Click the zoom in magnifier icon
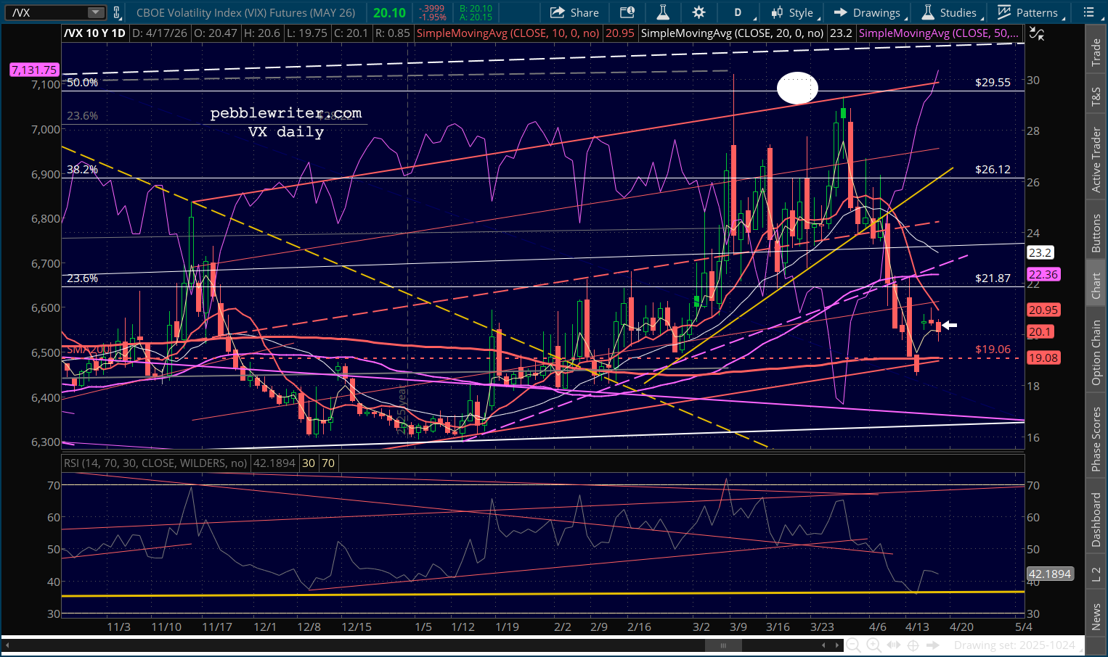Viewport: 1108px width, 657px height. point(873,645)
